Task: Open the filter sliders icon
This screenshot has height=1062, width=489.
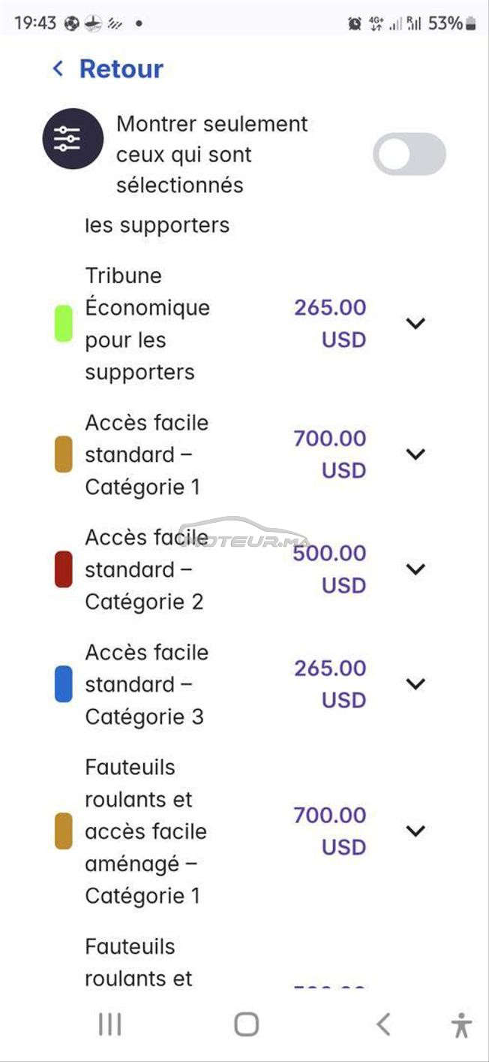Action: point(72,139)
